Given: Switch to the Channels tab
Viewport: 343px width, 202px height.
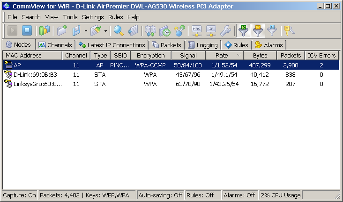Looking at the screenshot, I should 56,45.
